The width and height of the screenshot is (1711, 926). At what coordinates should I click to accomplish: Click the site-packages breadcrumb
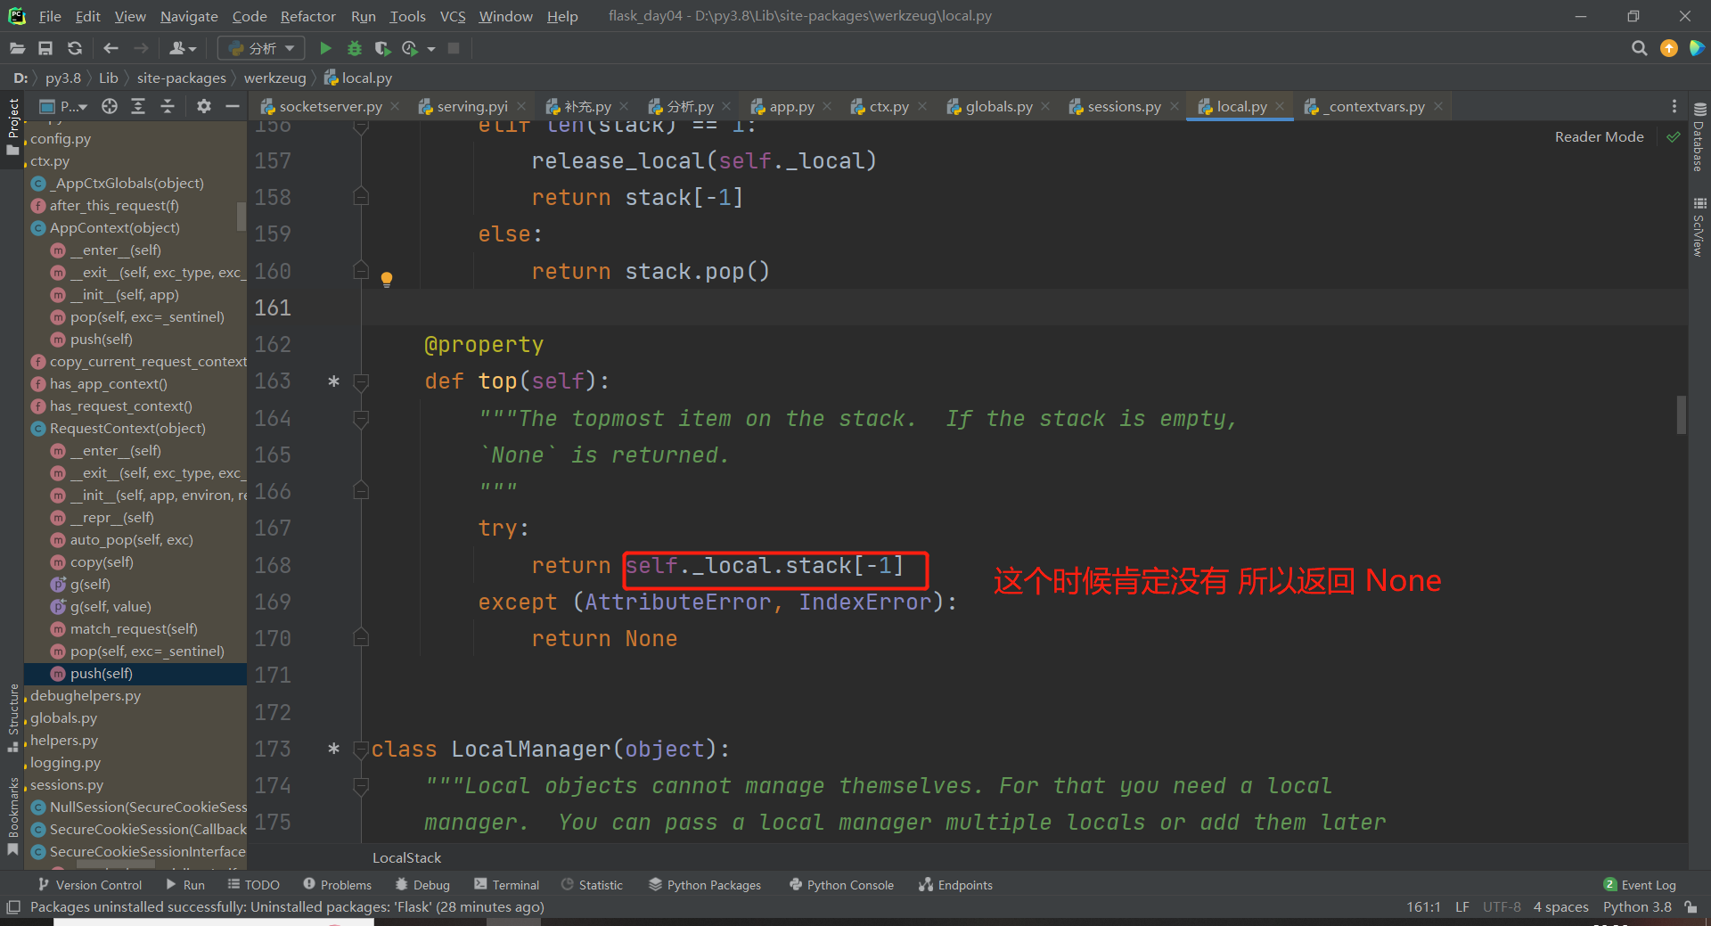click(x=181, y=78)
